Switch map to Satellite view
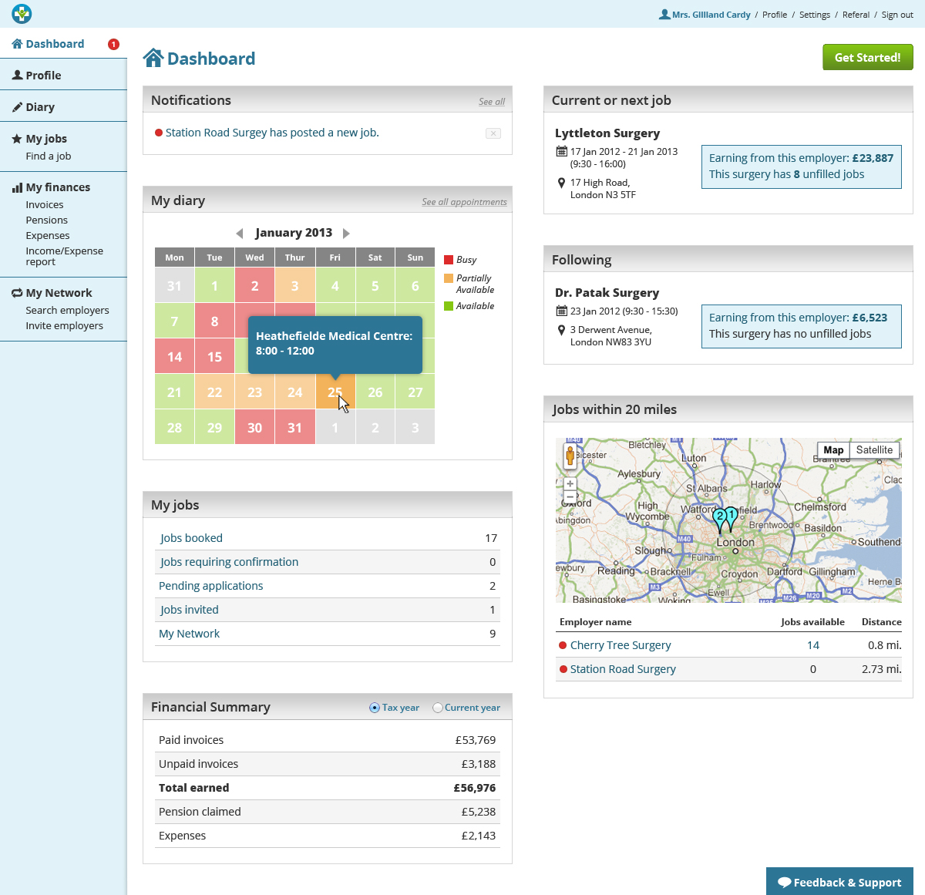This screenshot has height=895, width=925. pyautogui.click(x=874, y=450)
